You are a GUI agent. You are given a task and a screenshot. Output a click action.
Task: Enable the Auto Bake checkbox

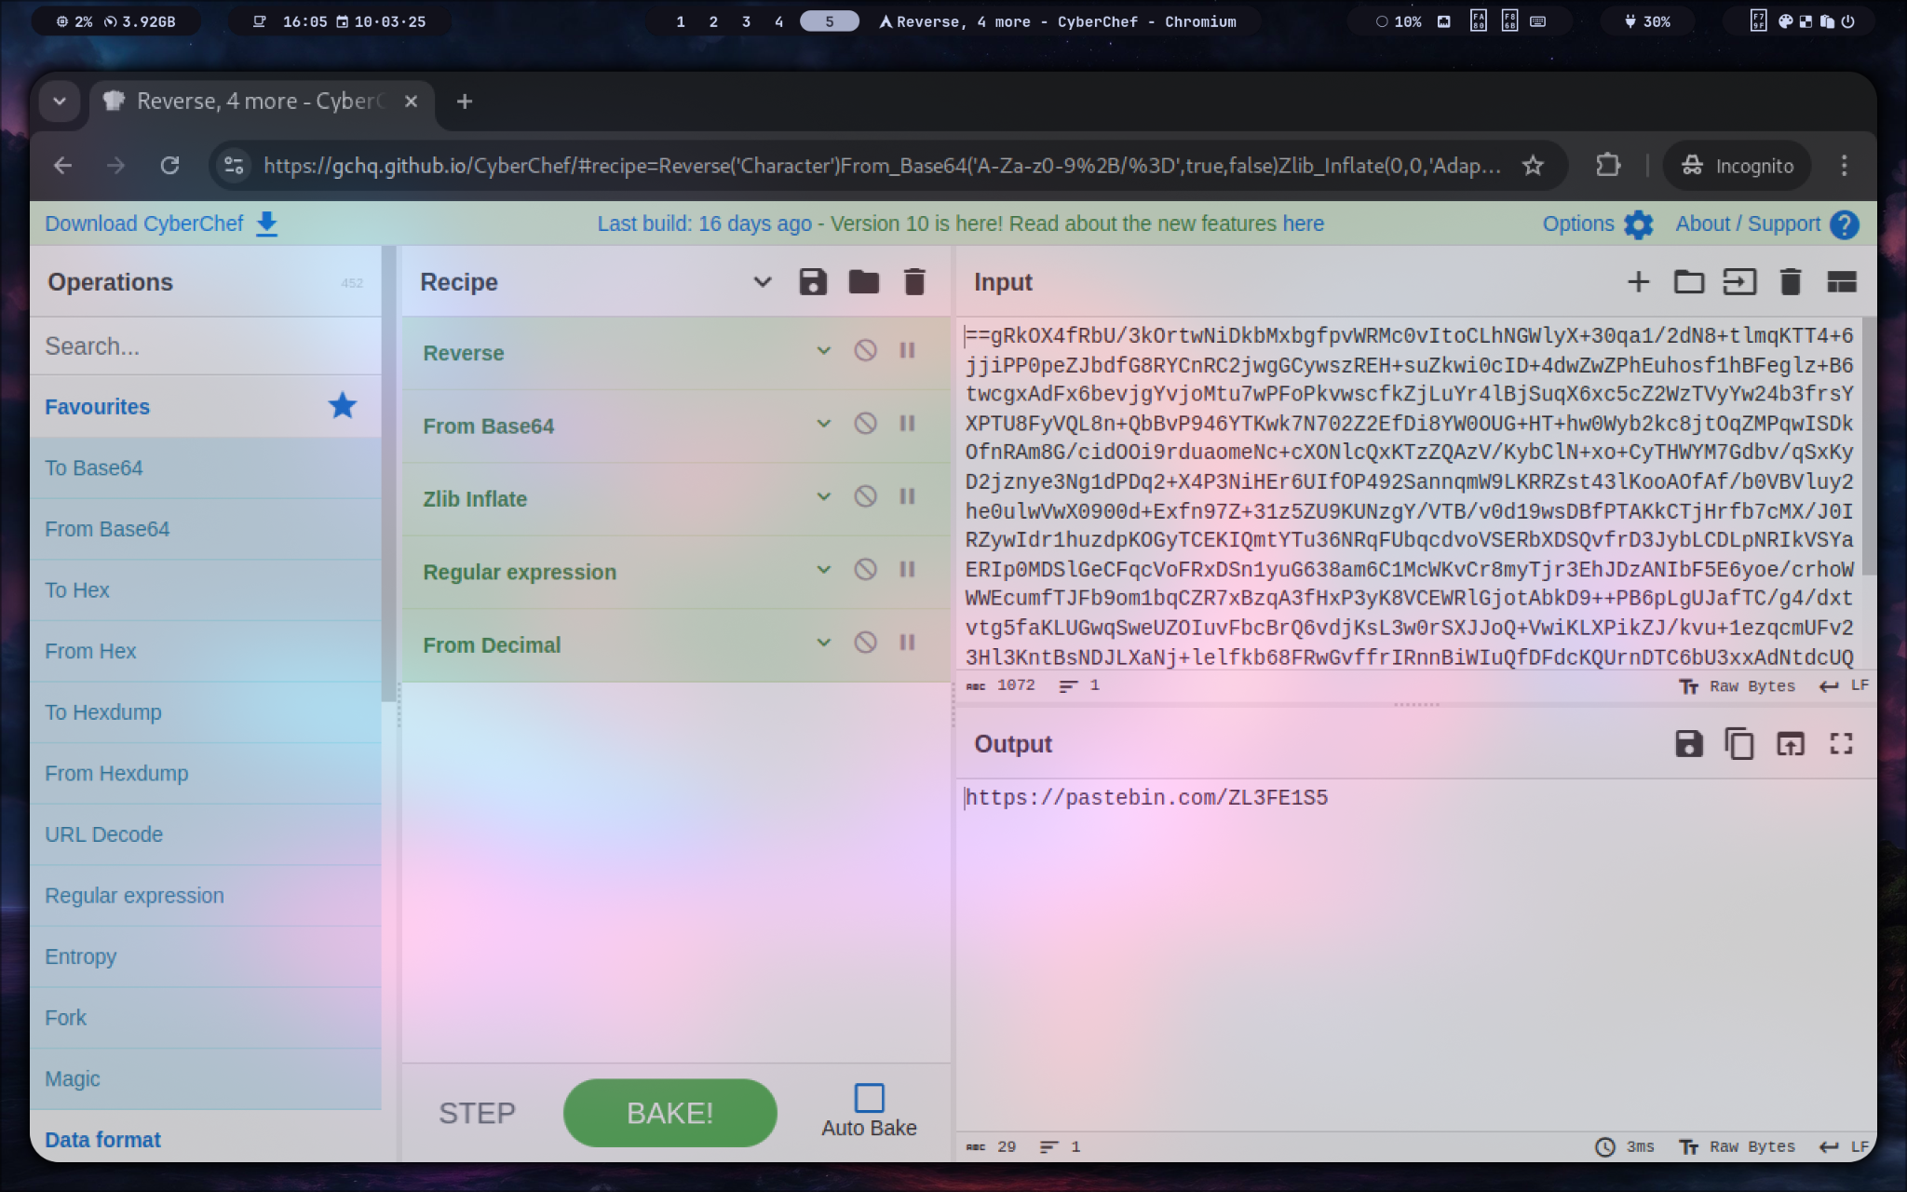pyautogui.click(x=869, y=1097)
